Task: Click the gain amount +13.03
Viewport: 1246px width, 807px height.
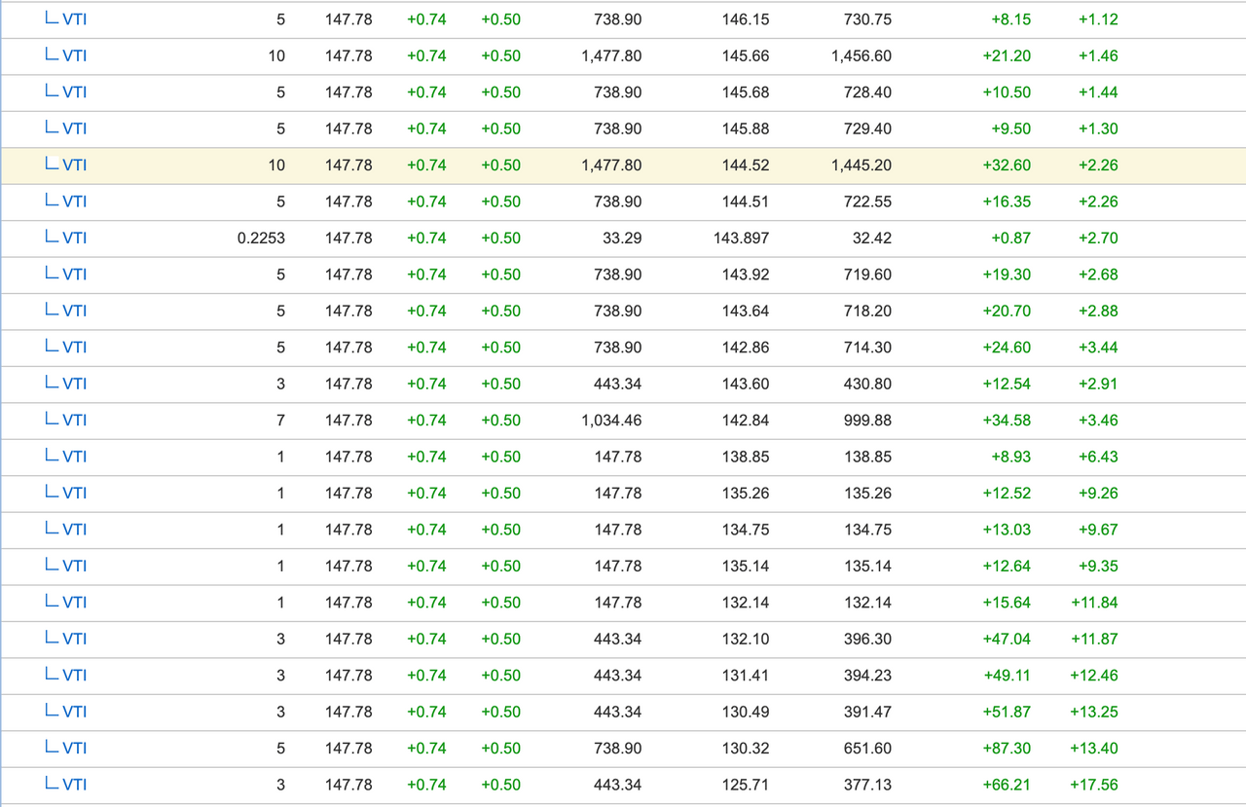Action: pos(1007,530)
